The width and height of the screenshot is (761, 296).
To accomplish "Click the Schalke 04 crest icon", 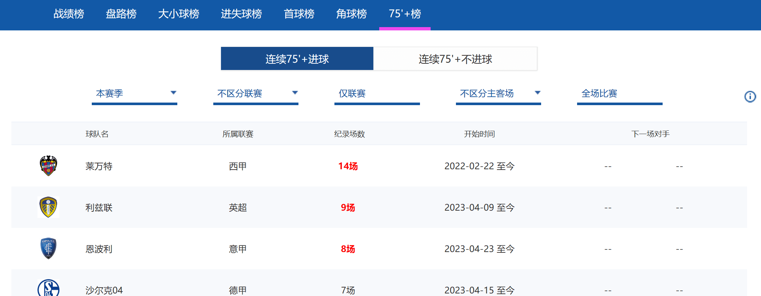I will 48,289.
